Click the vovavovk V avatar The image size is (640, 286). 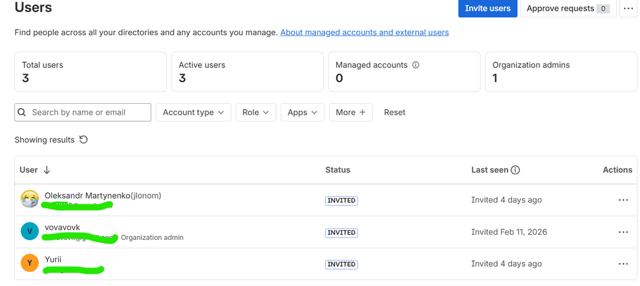tap(30, 231)
